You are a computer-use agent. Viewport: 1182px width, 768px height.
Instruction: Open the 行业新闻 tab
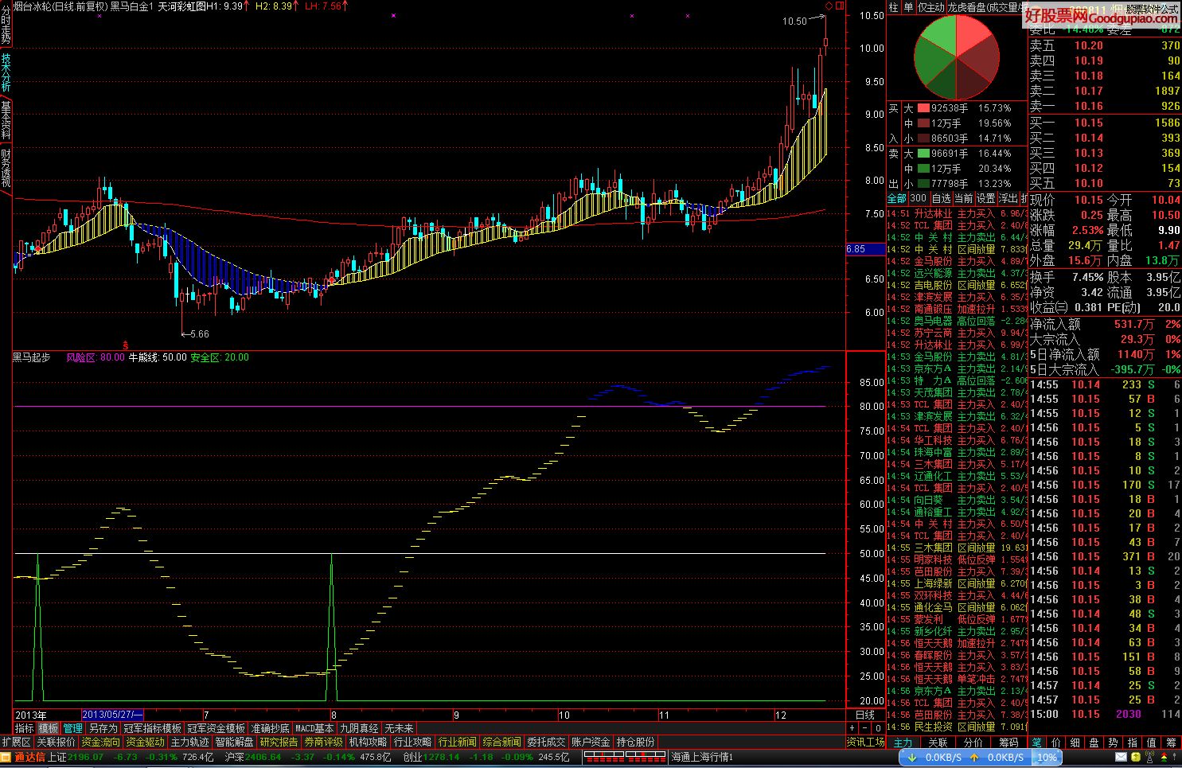pos(457,742)
